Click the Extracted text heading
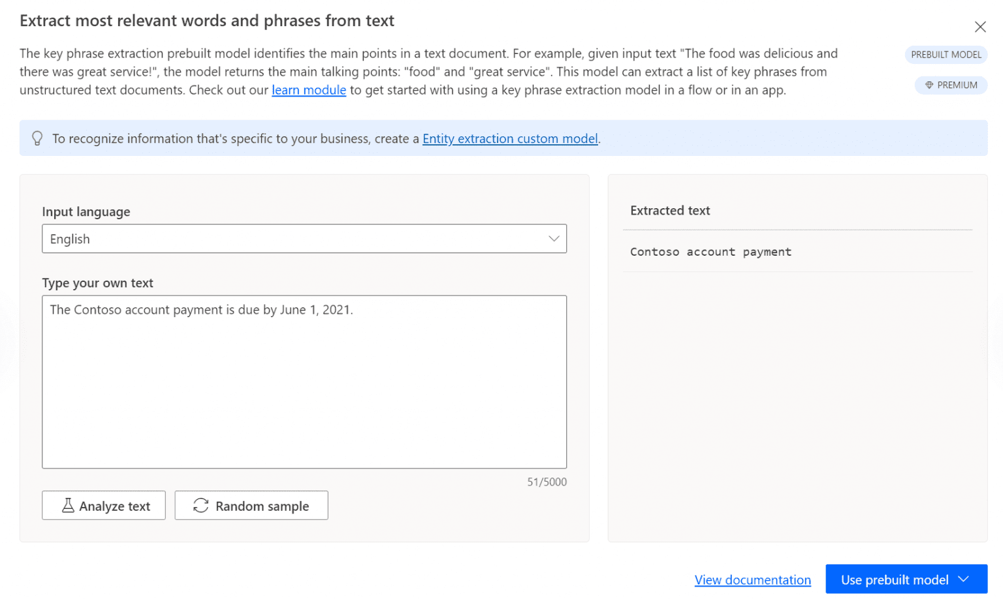1003x599 pixels. [x=670, y=211]
